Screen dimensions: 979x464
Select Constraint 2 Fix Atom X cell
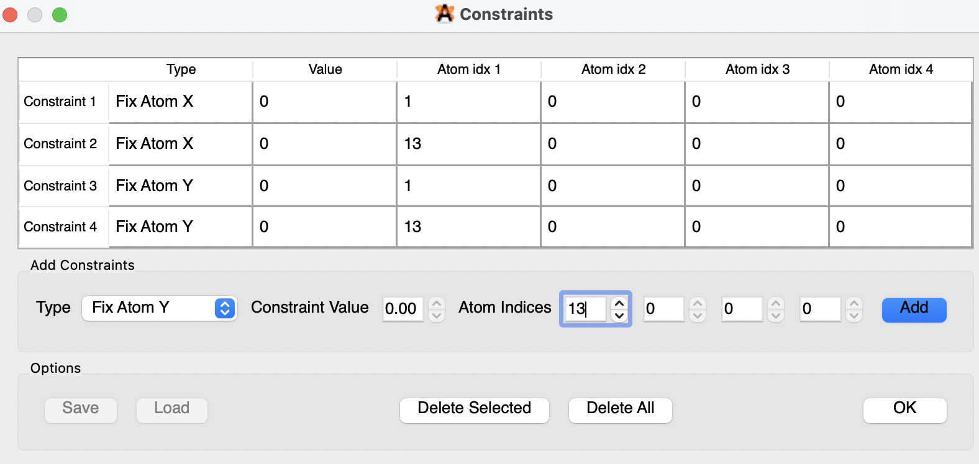click(x=180, y=144)
